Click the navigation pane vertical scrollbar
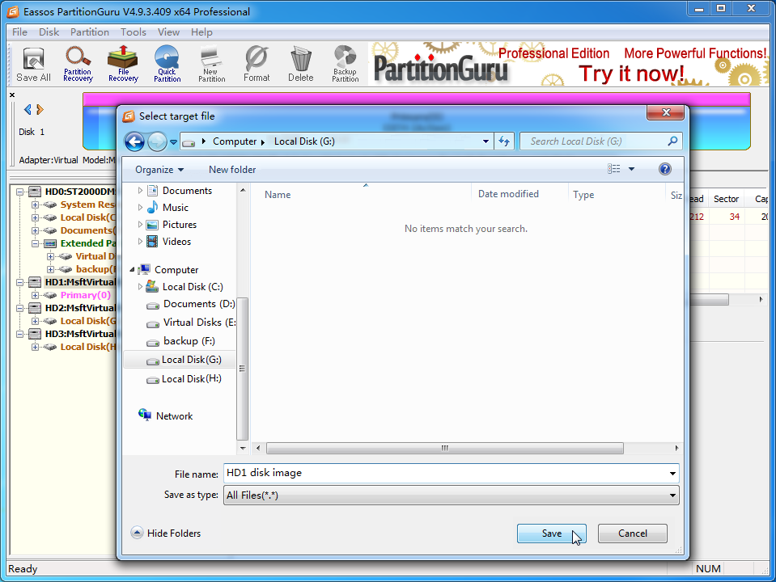 [x=243, y=369]
